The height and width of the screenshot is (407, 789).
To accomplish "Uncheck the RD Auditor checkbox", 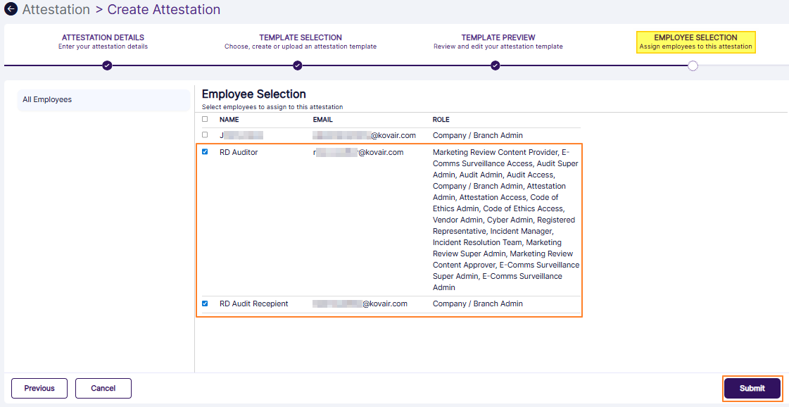I will 205,151.
